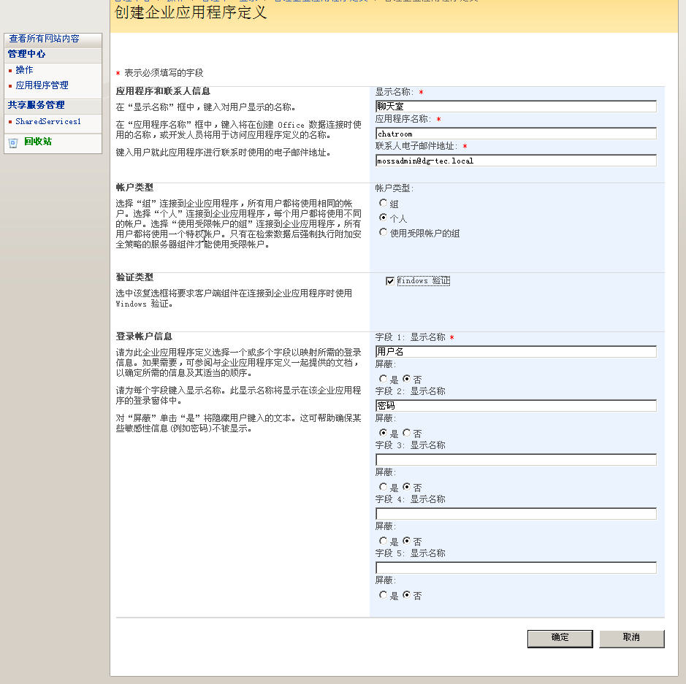Click the 表示必须填写的字段 note
The width and height of the screenshot is (686, 684).
click(164, 72)
